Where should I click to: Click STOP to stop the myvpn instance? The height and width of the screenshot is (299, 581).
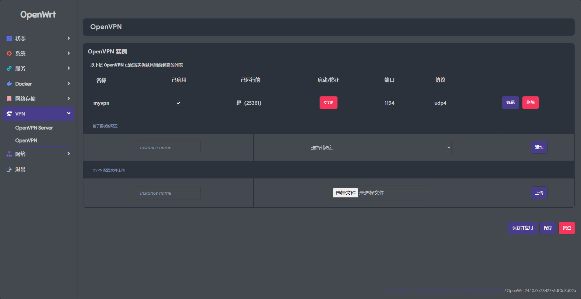click(x=328, y=102)
